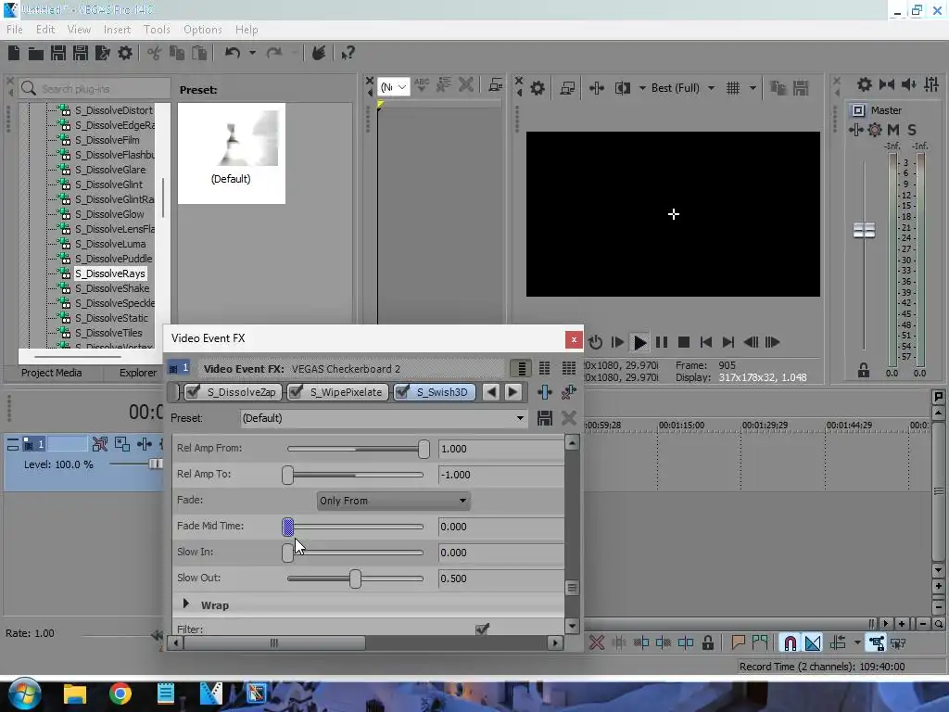The height and width of the screenshot is (712, 949).
Task: Save preset disk icon in FX window
Action: (545, 418)
